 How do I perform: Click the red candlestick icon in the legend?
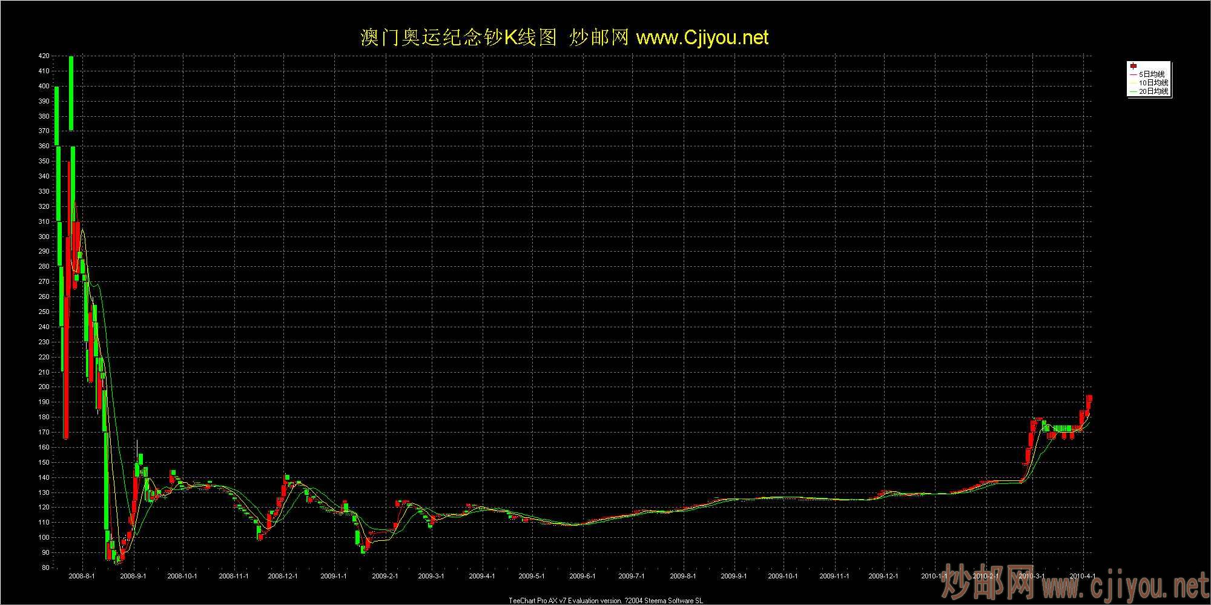click(1133, 66)
